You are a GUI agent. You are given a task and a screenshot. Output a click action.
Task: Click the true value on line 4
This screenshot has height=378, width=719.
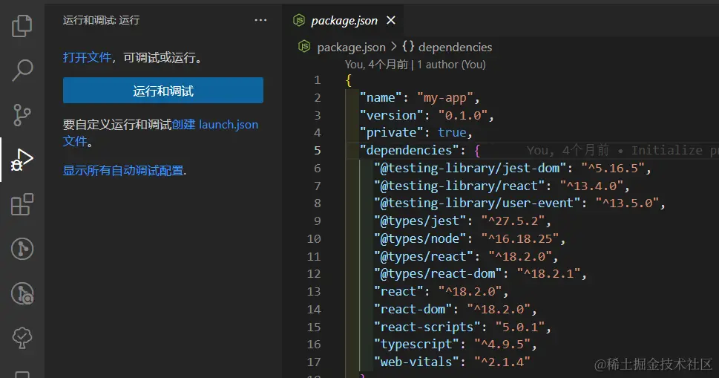(x=452, y=133)
